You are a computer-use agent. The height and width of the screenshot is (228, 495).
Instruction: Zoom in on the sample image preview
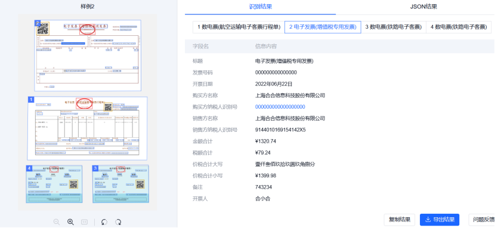71,222
